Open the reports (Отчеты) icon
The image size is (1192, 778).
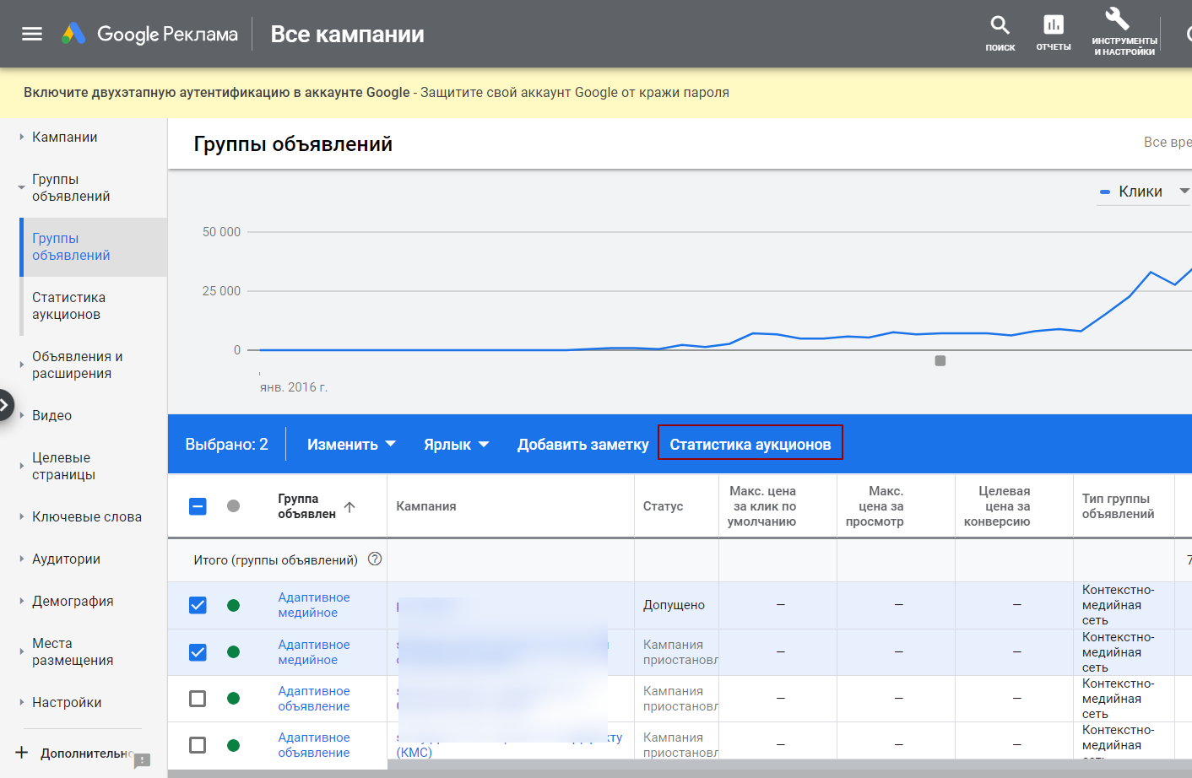point(1054,33)
